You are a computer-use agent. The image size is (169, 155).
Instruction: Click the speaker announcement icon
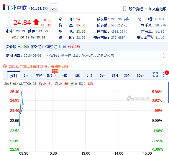tap(5, 66)
